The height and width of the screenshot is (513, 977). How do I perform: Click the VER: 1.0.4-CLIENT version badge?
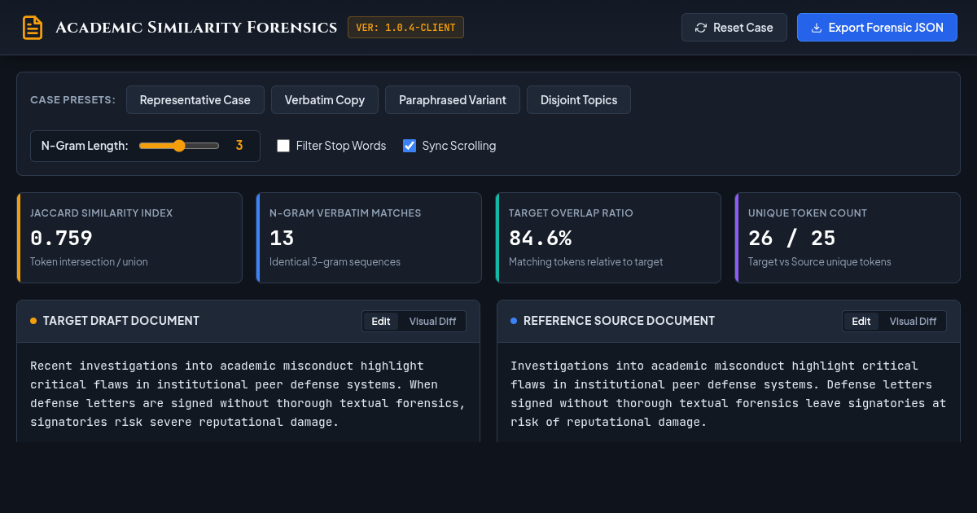405,28
